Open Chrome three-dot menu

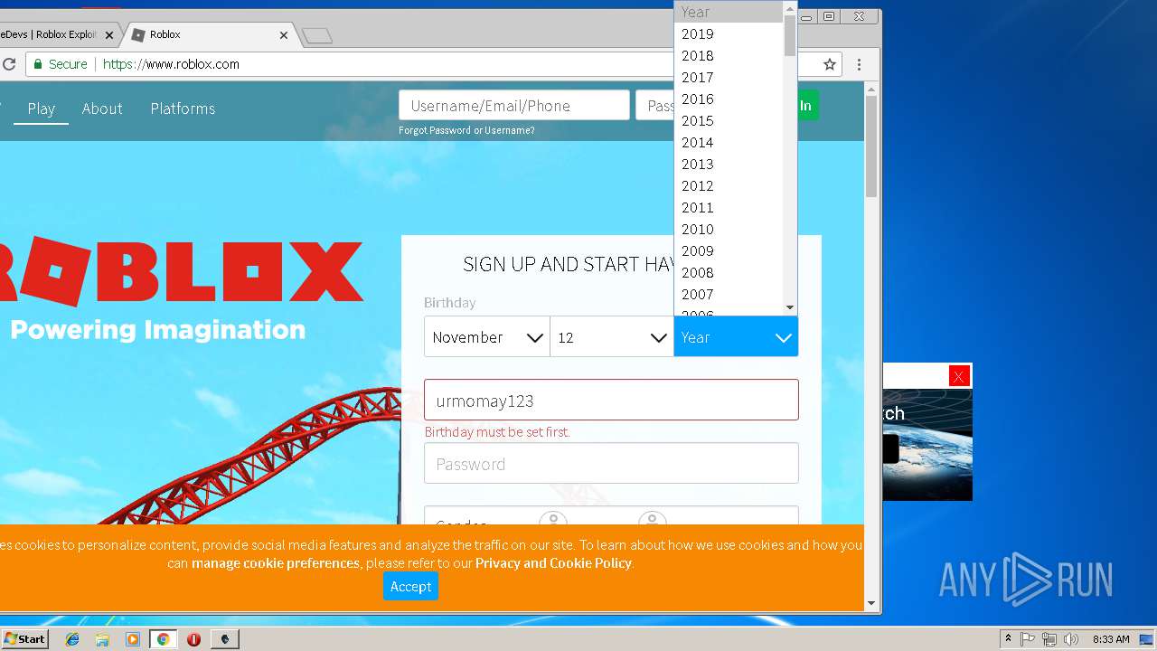(x=859, y=64)
